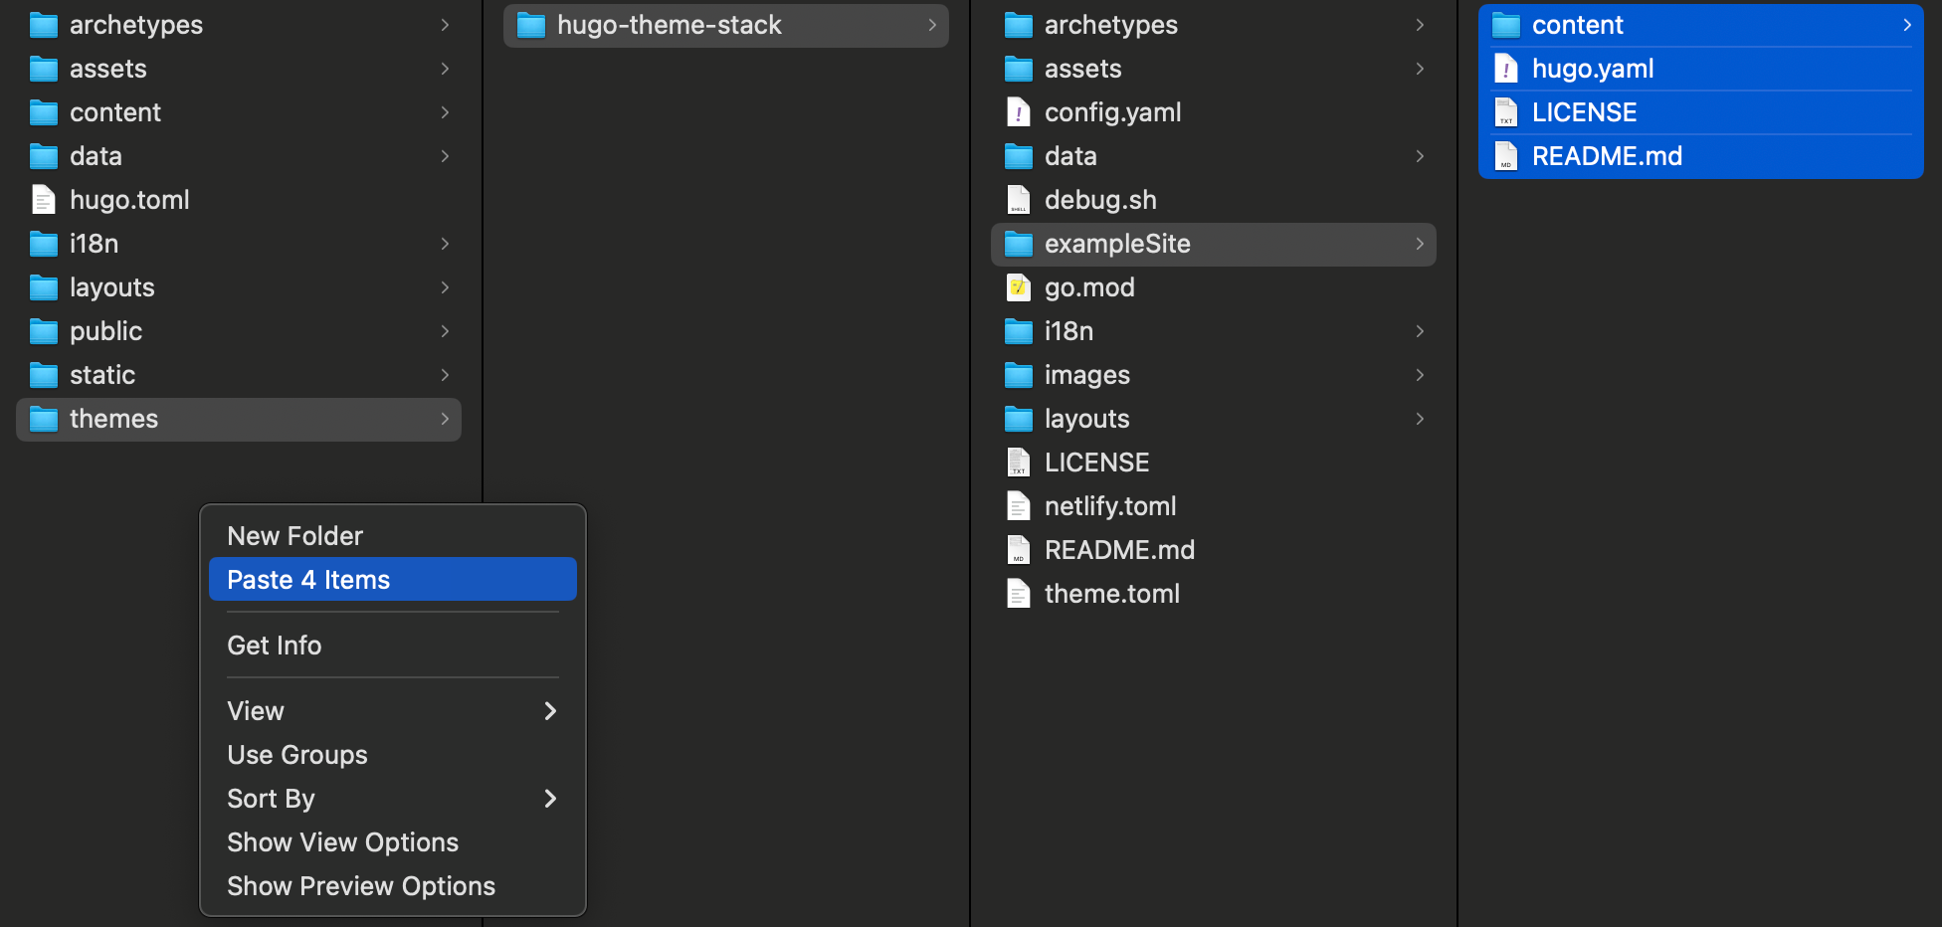Image resolution: width=1942 pixels, height=927 pixels.
Task: Choose Paste 4 Items from context menu
Action: click(308, 580)
